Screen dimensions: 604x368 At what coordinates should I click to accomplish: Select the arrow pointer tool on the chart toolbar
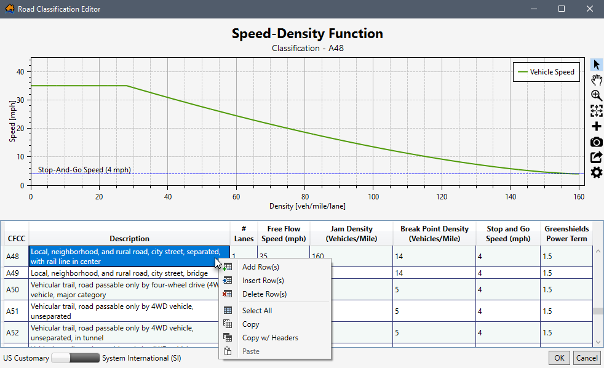(595, 63)
